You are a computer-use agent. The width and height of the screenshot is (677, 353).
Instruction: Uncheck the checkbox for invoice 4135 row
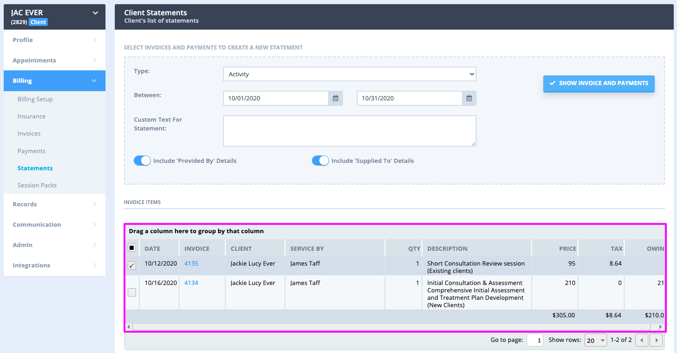click(x=132, y=266)
